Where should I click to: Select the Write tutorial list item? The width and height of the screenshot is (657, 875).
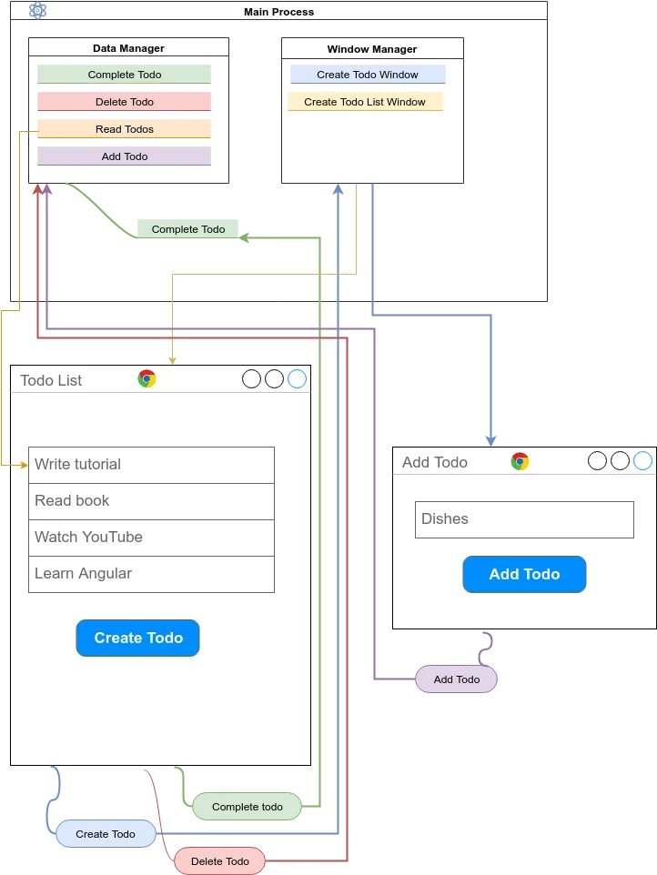coord(151,465)
